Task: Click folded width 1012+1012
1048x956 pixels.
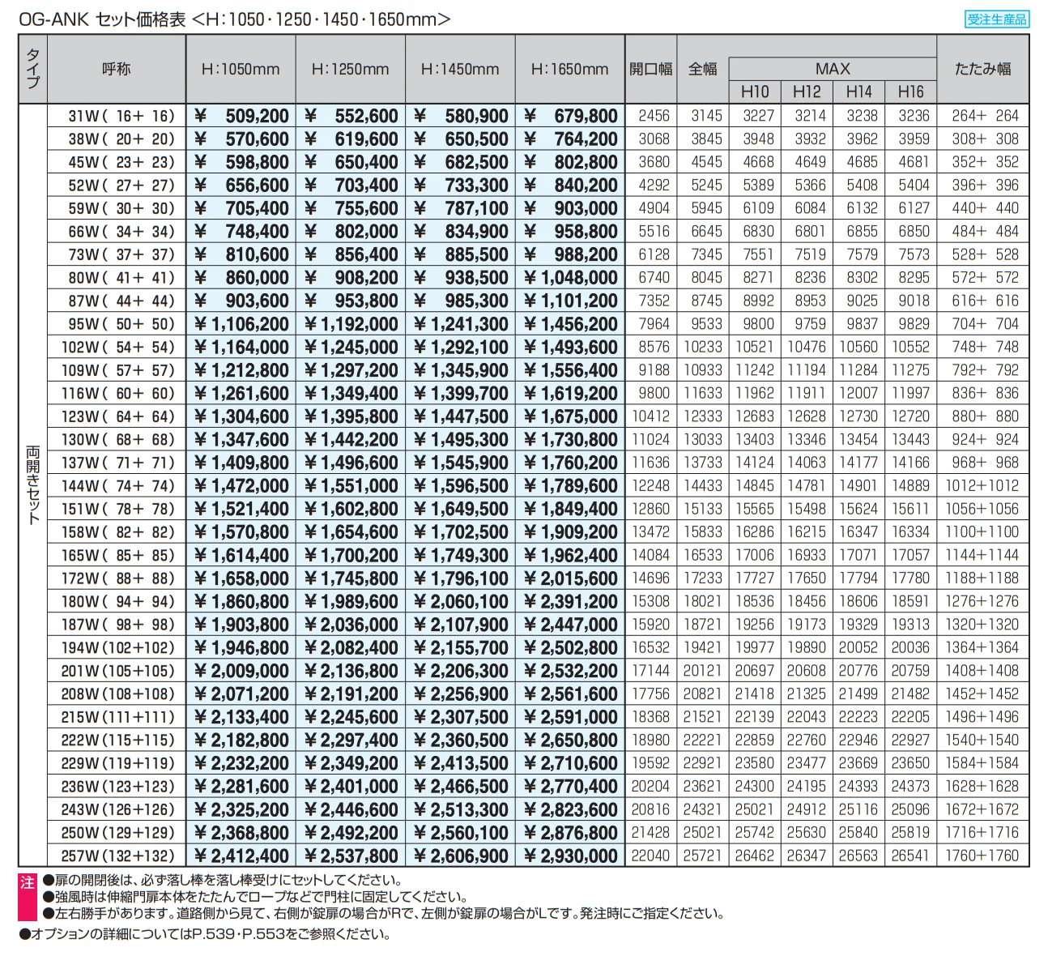Action: pos(982,486)
